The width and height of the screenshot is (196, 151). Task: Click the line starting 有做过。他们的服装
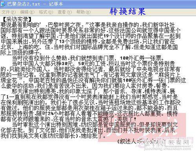89,108
